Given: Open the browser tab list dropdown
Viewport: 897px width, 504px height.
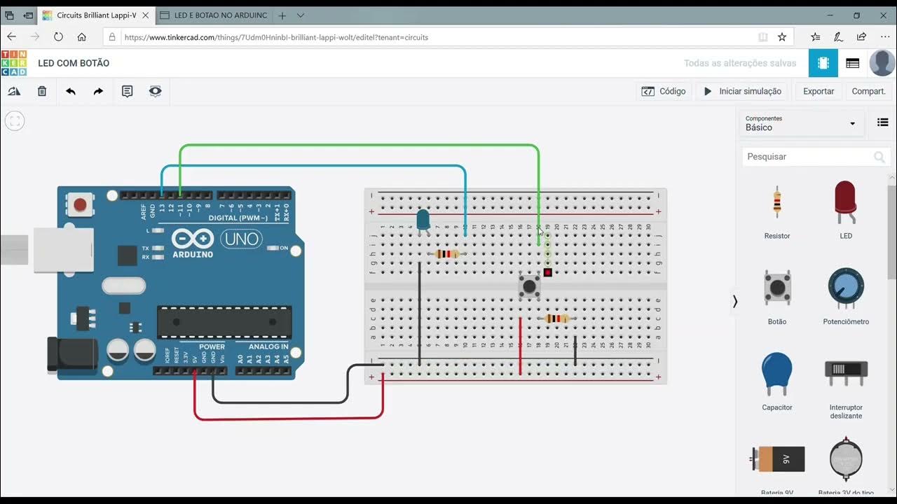Looking at the screenshot, I should (301, 15).
